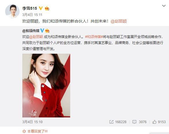169x134 pixels.
Task: Open the #和颂传媒# hashtag topic
Action: point(94,37)
